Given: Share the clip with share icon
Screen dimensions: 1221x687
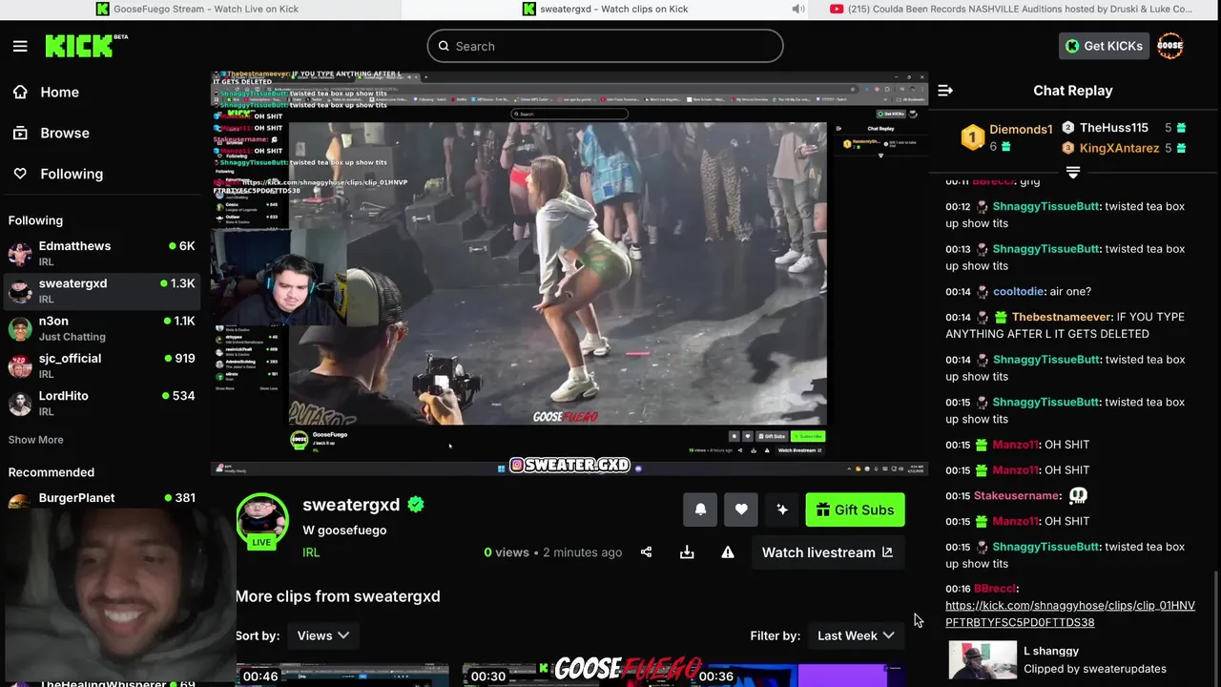Looking at the screenshot, I should [x=646, y=552].
